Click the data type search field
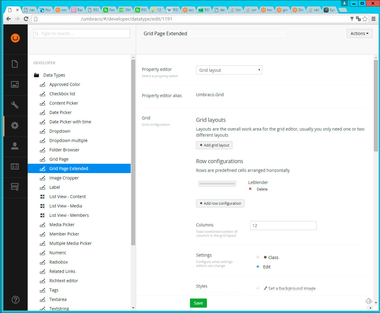Viewport: 380px width, 313px height. tap(82, 33)
